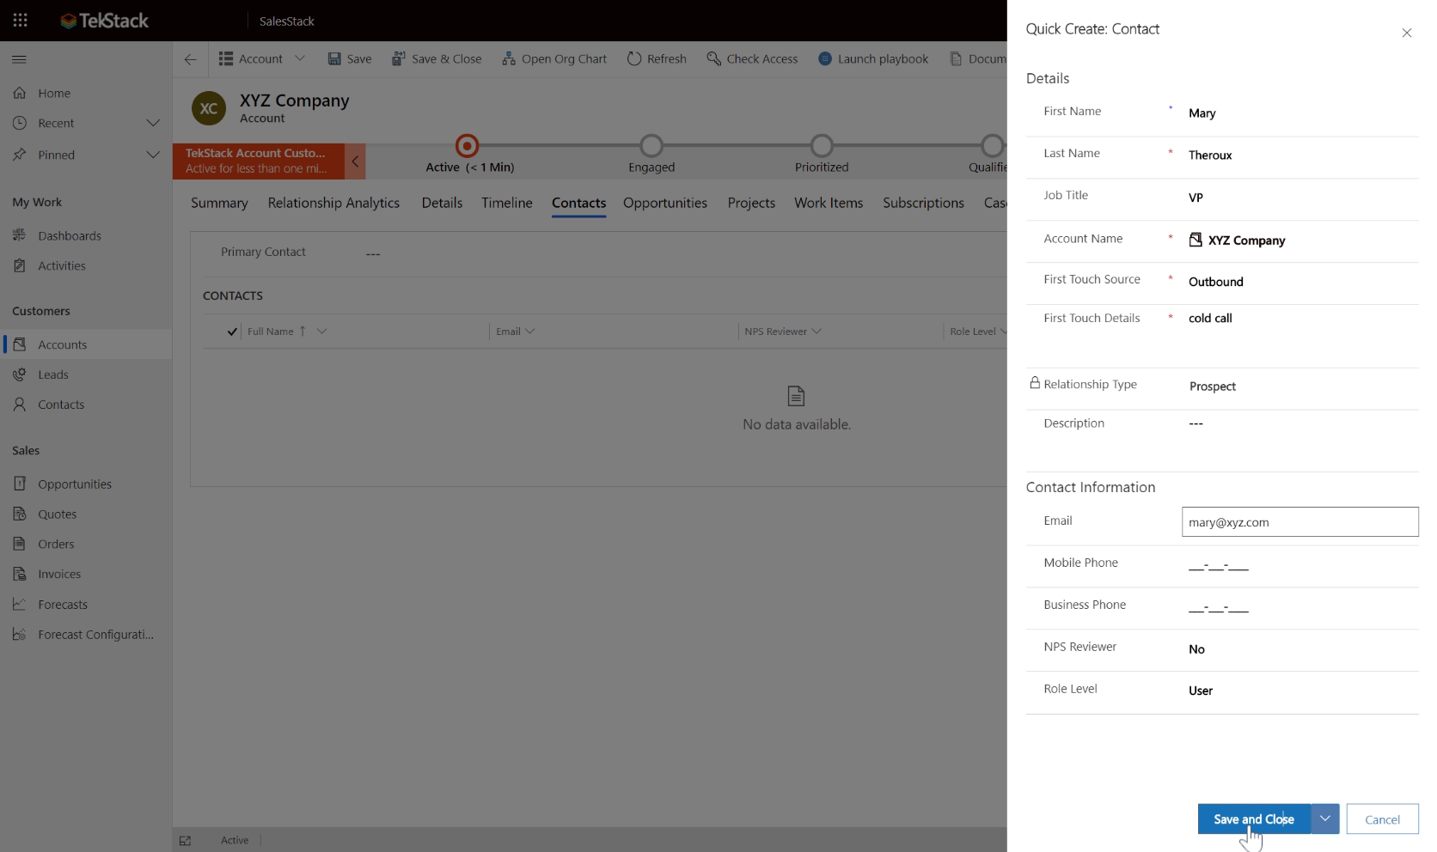Click the Mobile Phone field
1437x852 pixels.
pyautogui.click(x=1299, y=565)
